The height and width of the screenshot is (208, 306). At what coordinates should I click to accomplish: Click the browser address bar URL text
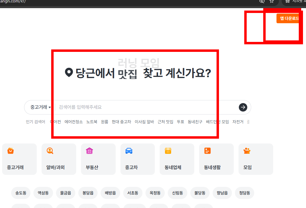(x=13, y=2)
